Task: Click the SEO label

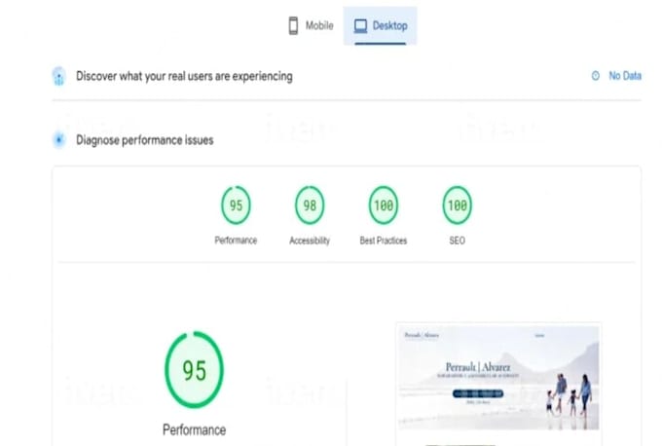Action: click(x=458, y=241)
